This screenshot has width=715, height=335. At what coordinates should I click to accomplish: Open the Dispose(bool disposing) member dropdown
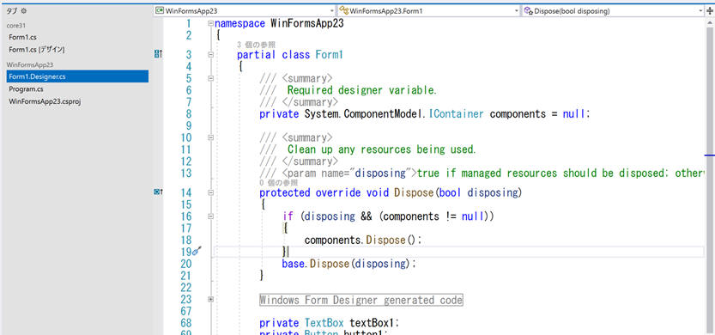[700, 11]
